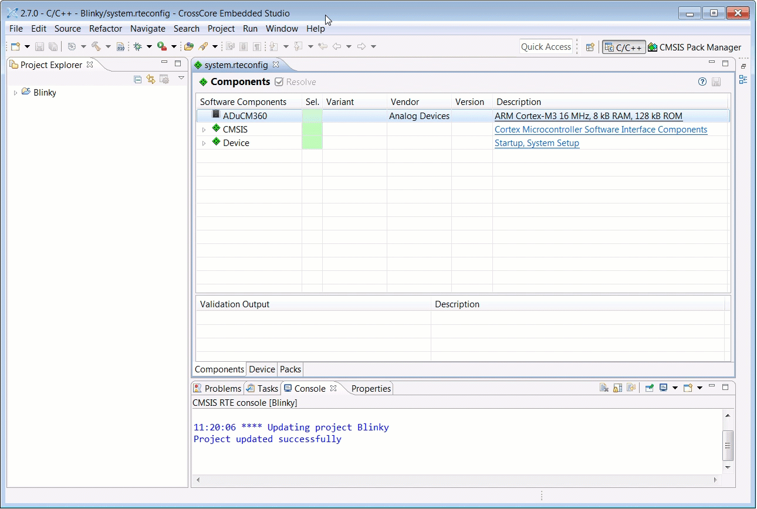The width and height of the screenshot is (757, 509).
Task: Open the Project menu
Action: click(x=221, y=29)
